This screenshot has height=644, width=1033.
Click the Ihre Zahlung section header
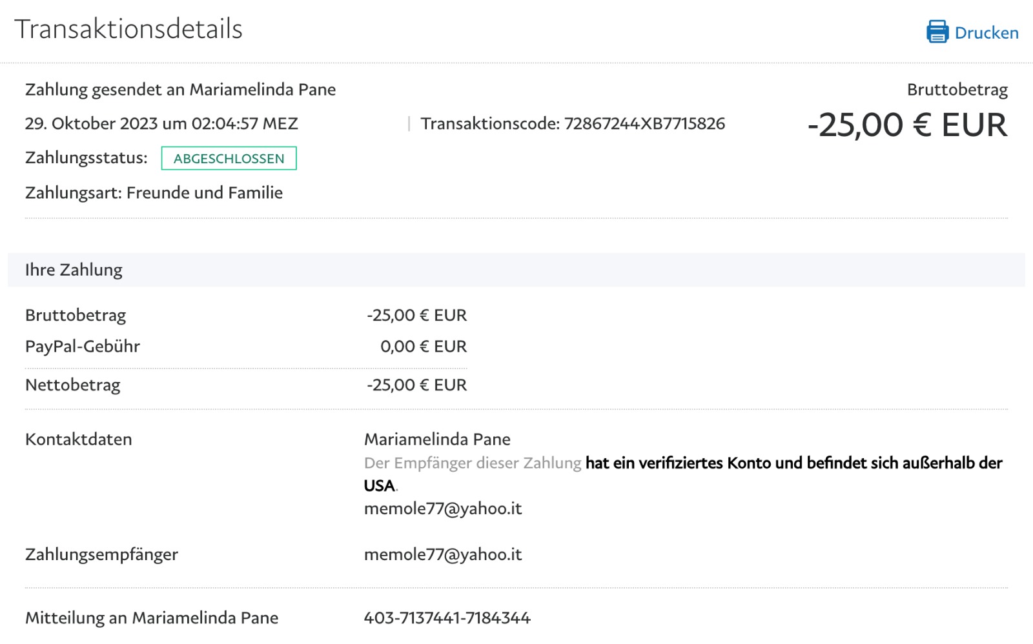click(x=74, y=270)
